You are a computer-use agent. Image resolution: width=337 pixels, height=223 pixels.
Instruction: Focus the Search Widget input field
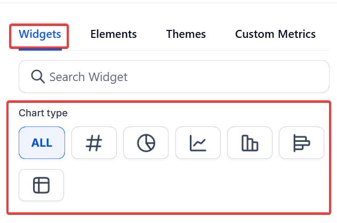tap(181, 77)
